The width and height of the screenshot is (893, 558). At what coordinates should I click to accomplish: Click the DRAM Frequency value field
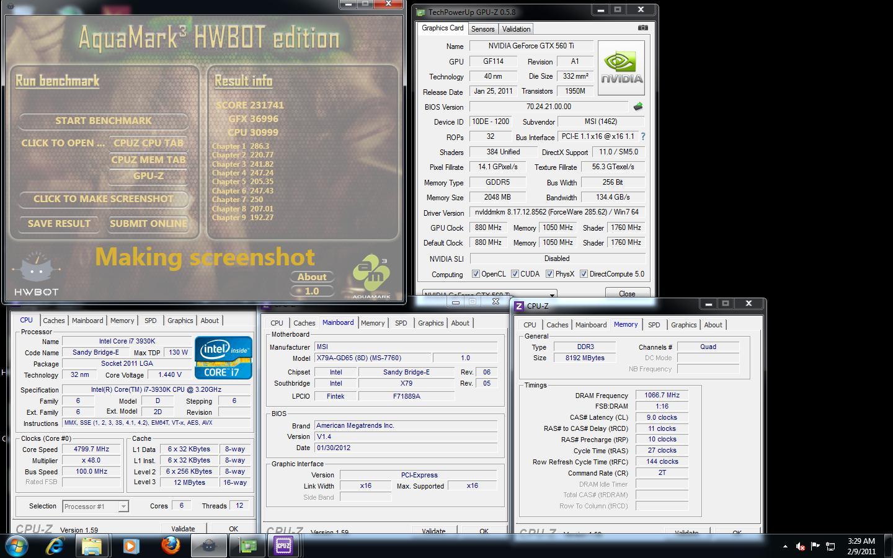pos(662,396)
